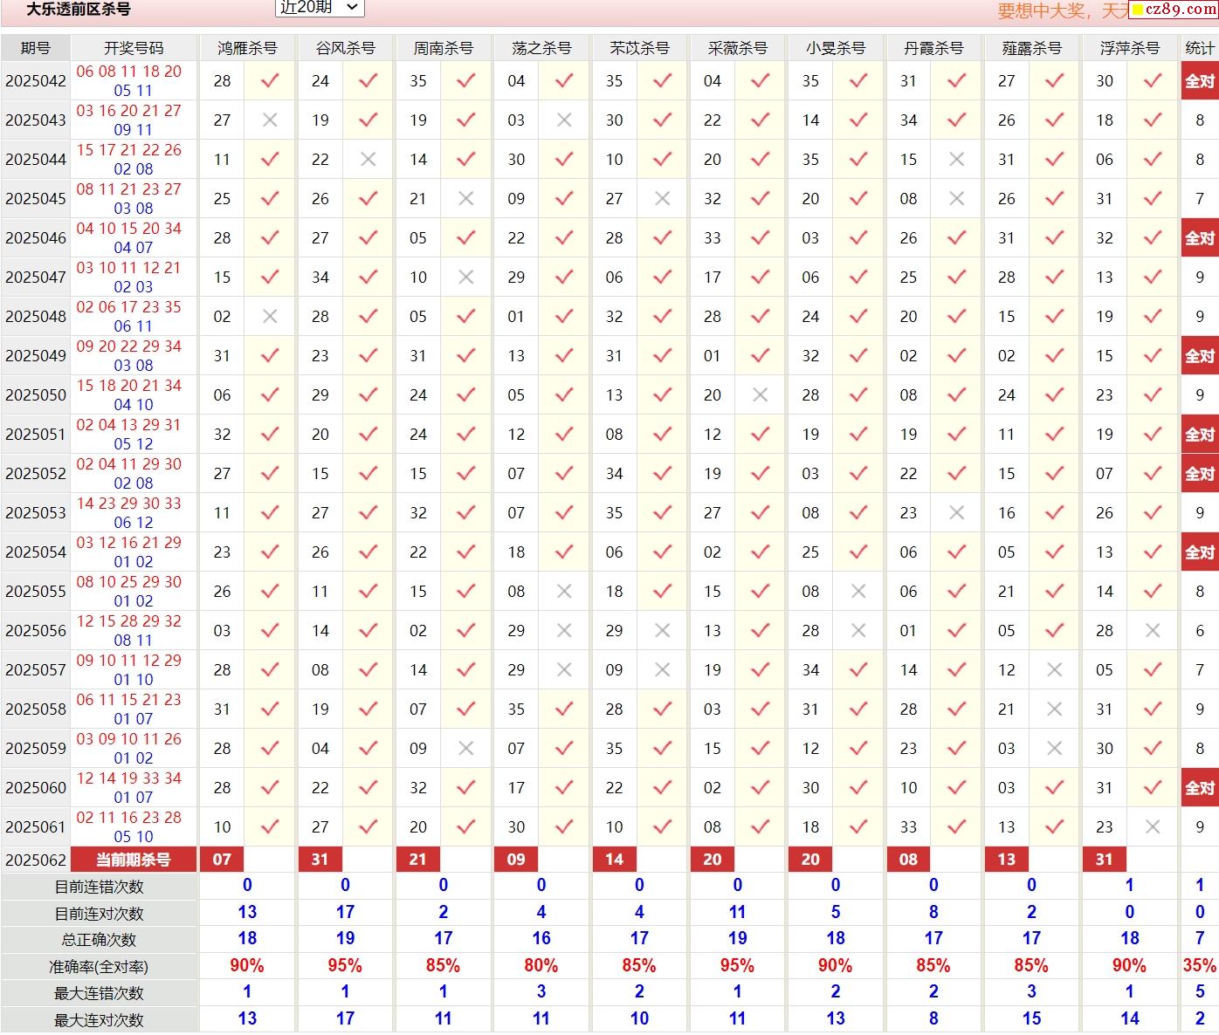
Task: Click the X mark for 薤露杀号 in issue 2025057
Action: (1054, 670)
